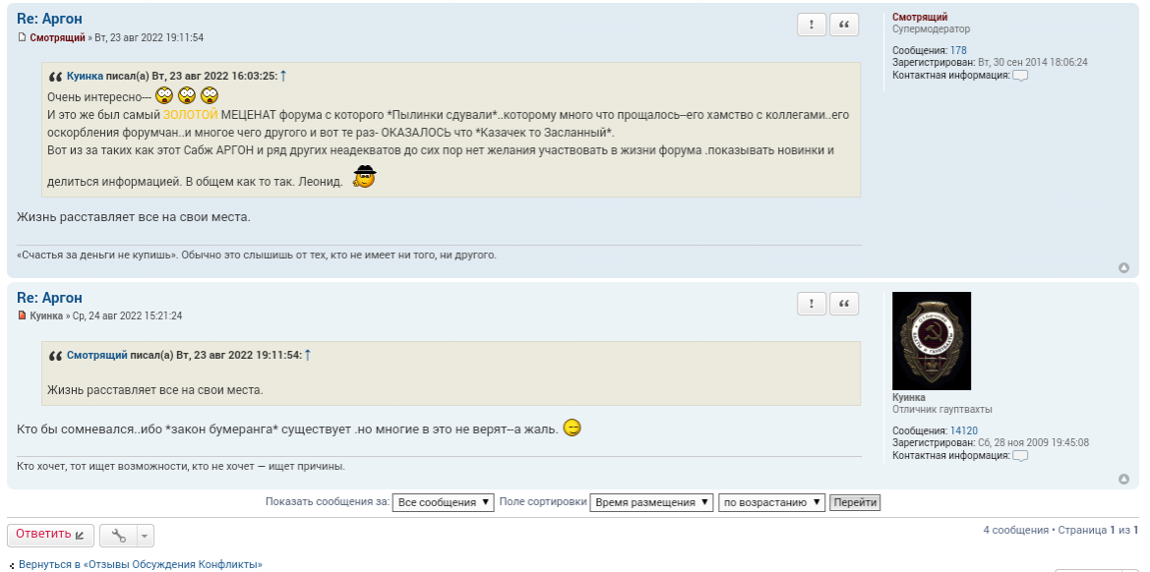Jump to the quoted Смотрящий post via up arrow
This screenshot has width=1150, height=572.
point(307,355)
